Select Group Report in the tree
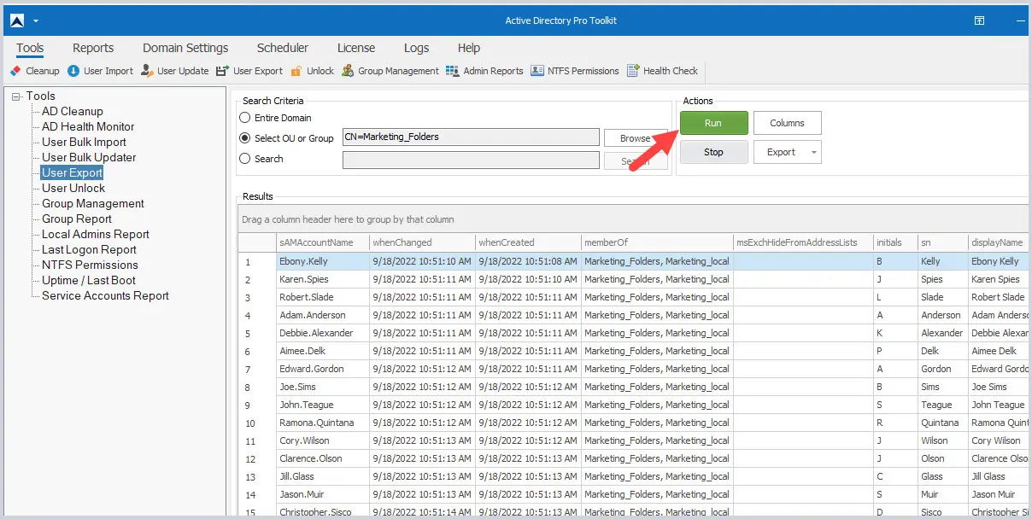1032x519 pixels. (77, 219)
